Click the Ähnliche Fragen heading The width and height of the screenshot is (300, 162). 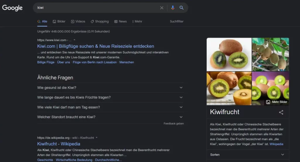pyautogui.click(x=55, y=77)
